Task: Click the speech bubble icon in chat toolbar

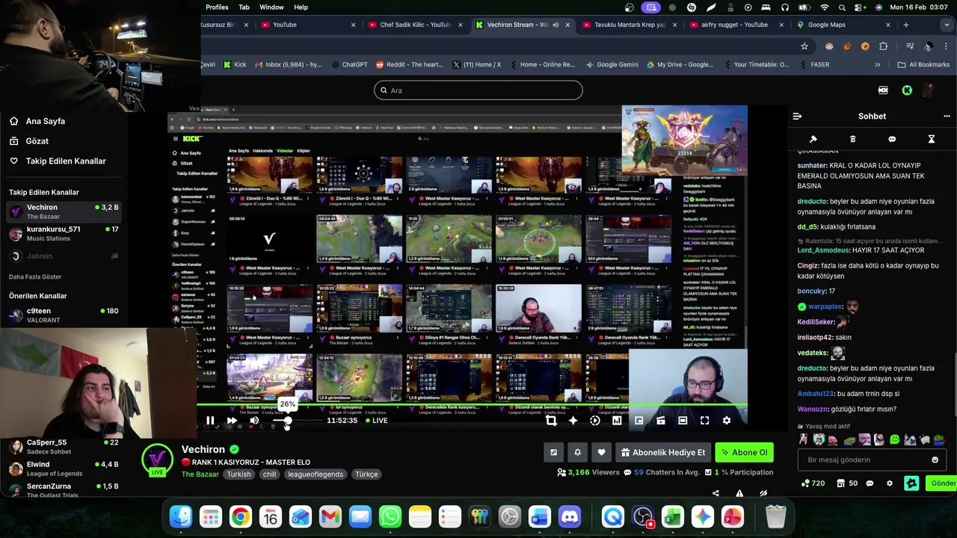Action: point(892,139)
